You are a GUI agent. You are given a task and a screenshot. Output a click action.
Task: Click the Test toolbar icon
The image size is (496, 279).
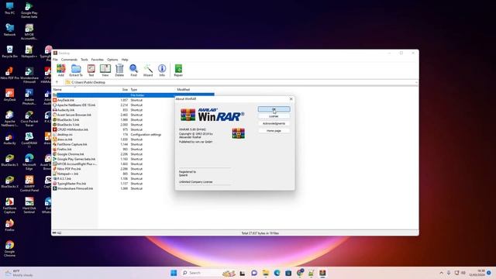91,71
